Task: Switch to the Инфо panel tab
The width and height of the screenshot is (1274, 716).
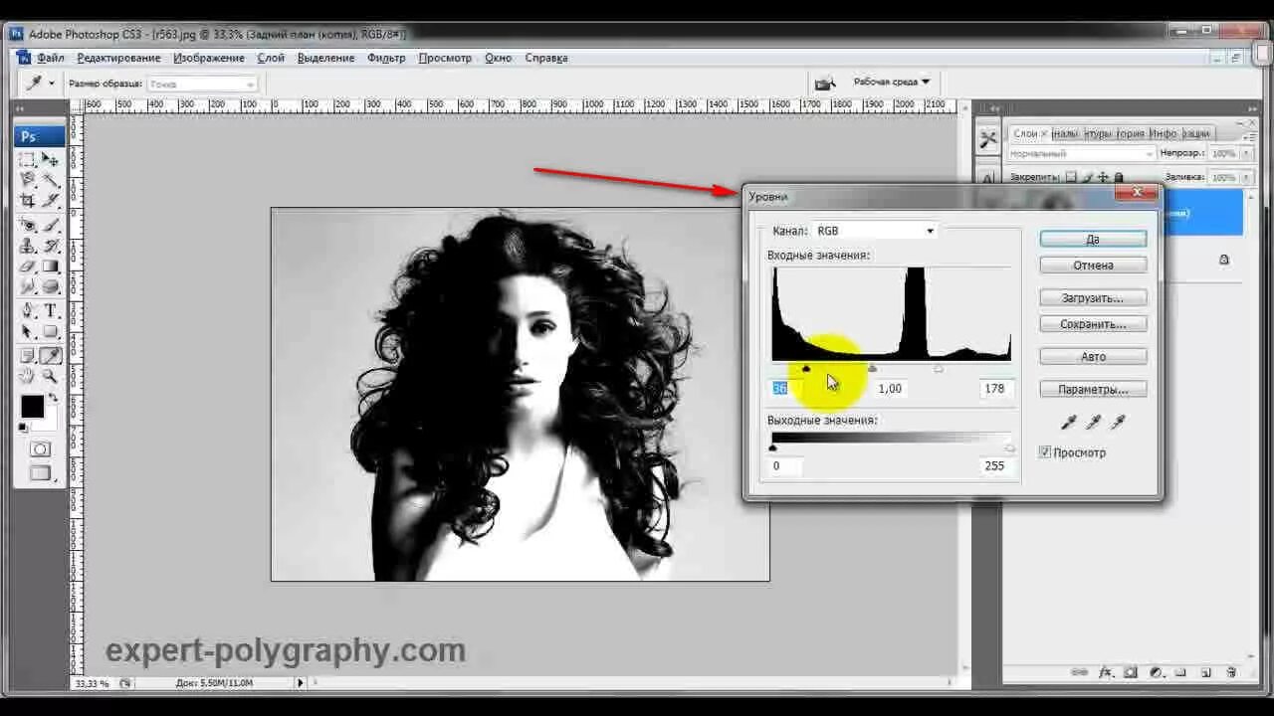Action: [x=1162, y=133]
